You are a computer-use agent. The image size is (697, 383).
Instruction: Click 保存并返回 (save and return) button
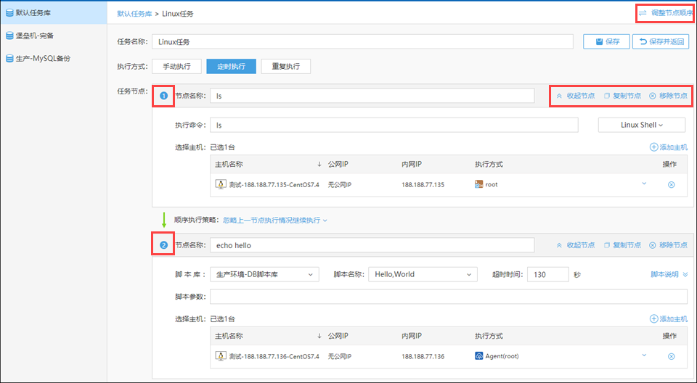(x=660, y=41)
